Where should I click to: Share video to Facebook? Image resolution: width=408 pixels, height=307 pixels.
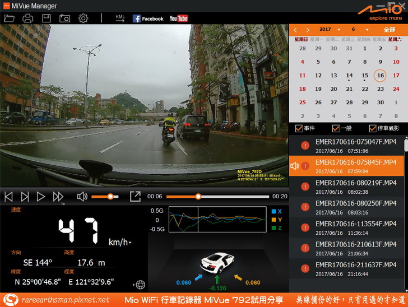coord(148,18)
